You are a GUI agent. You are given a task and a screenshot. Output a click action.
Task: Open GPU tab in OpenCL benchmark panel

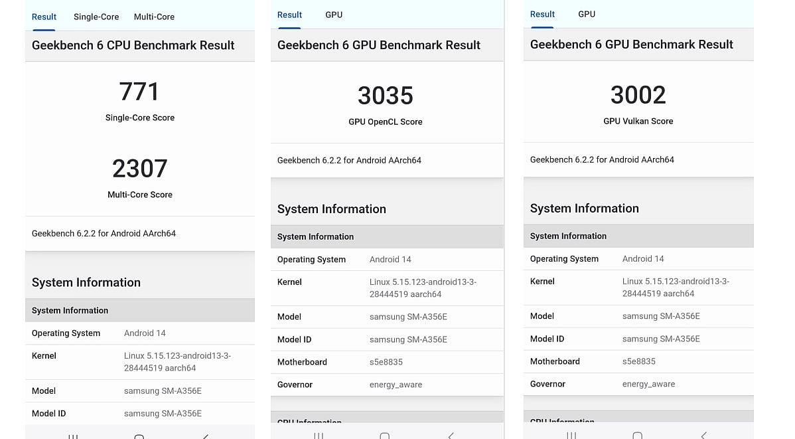point(334,15)
